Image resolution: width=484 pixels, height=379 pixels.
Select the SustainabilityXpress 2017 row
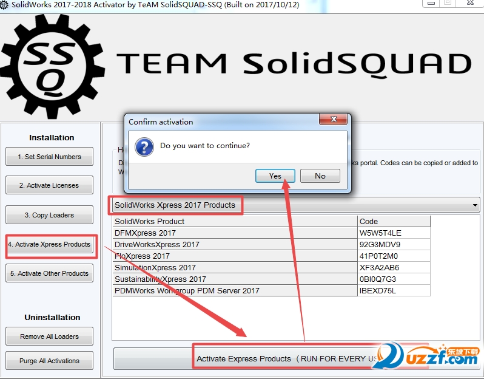point(271,279)
